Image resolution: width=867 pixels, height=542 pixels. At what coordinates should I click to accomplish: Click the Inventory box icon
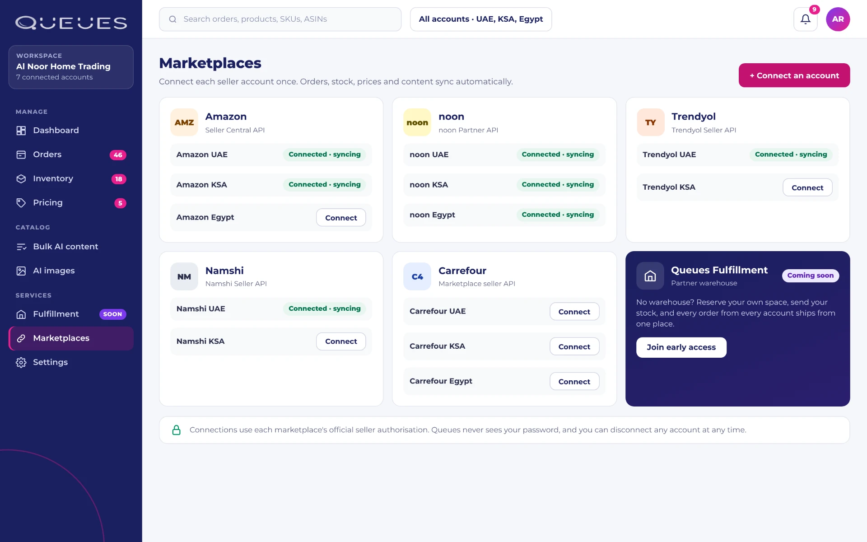click(21, 179)
